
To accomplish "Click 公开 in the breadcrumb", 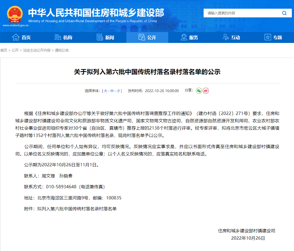I will (x=15, y=50).
